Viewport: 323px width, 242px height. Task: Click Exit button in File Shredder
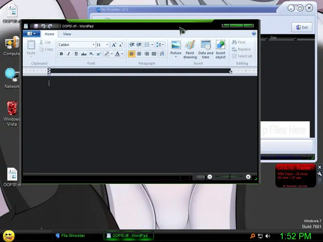(302, 27)
